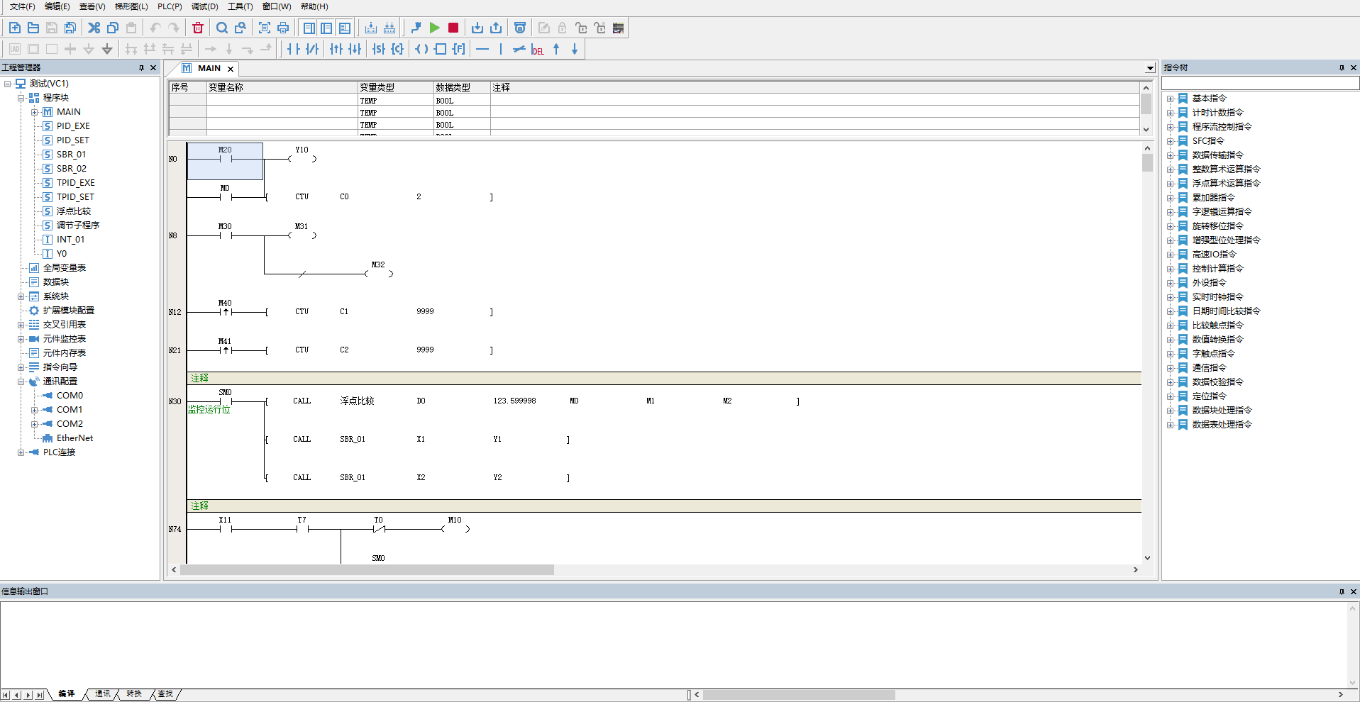The height and width of the screenshot is (702, 1360).
Task: Expand the 基本指令 instruction category
Action: [1171, 99]
